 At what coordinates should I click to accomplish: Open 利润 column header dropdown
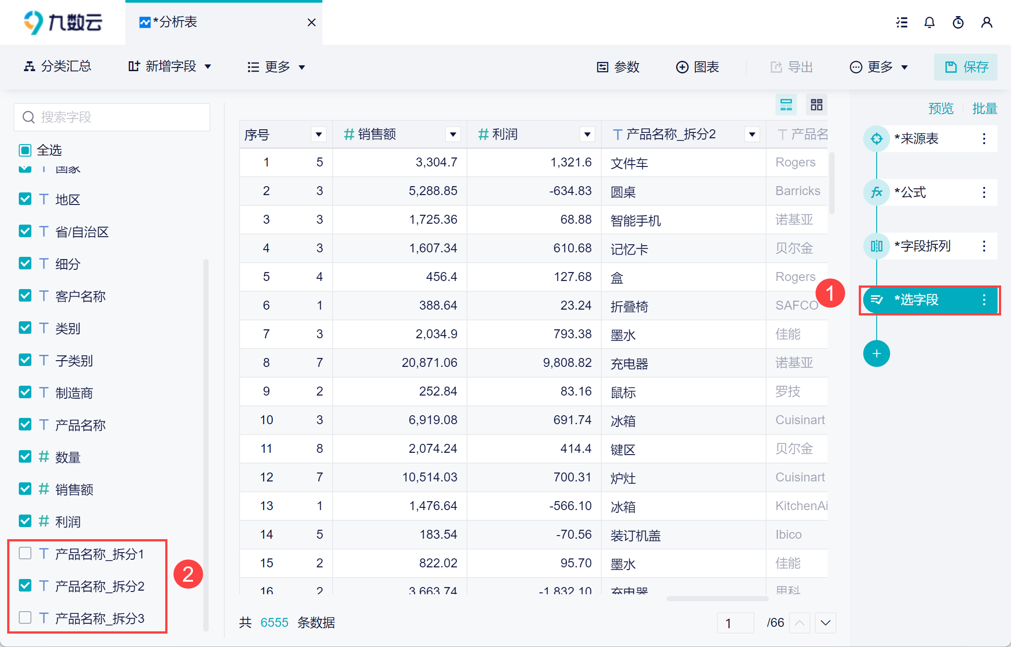tap(587, 134)
